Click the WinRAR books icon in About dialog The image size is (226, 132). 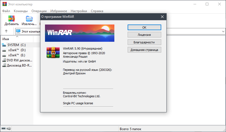[x=53, y=53]
